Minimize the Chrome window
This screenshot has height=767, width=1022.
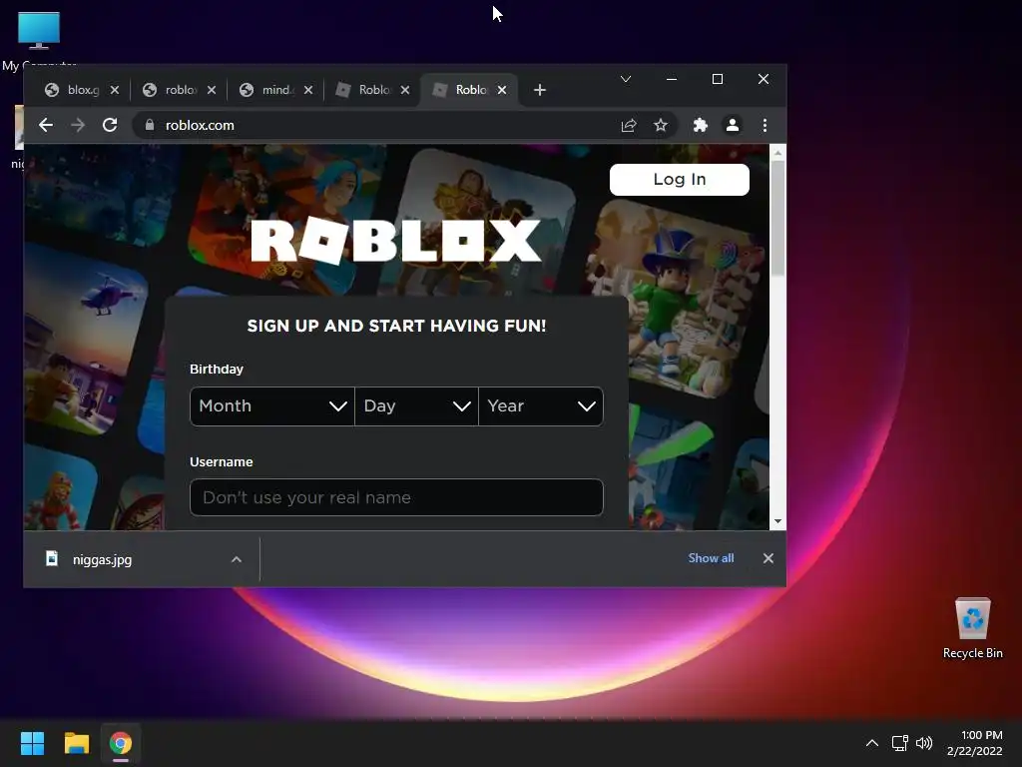coord(672,79)
